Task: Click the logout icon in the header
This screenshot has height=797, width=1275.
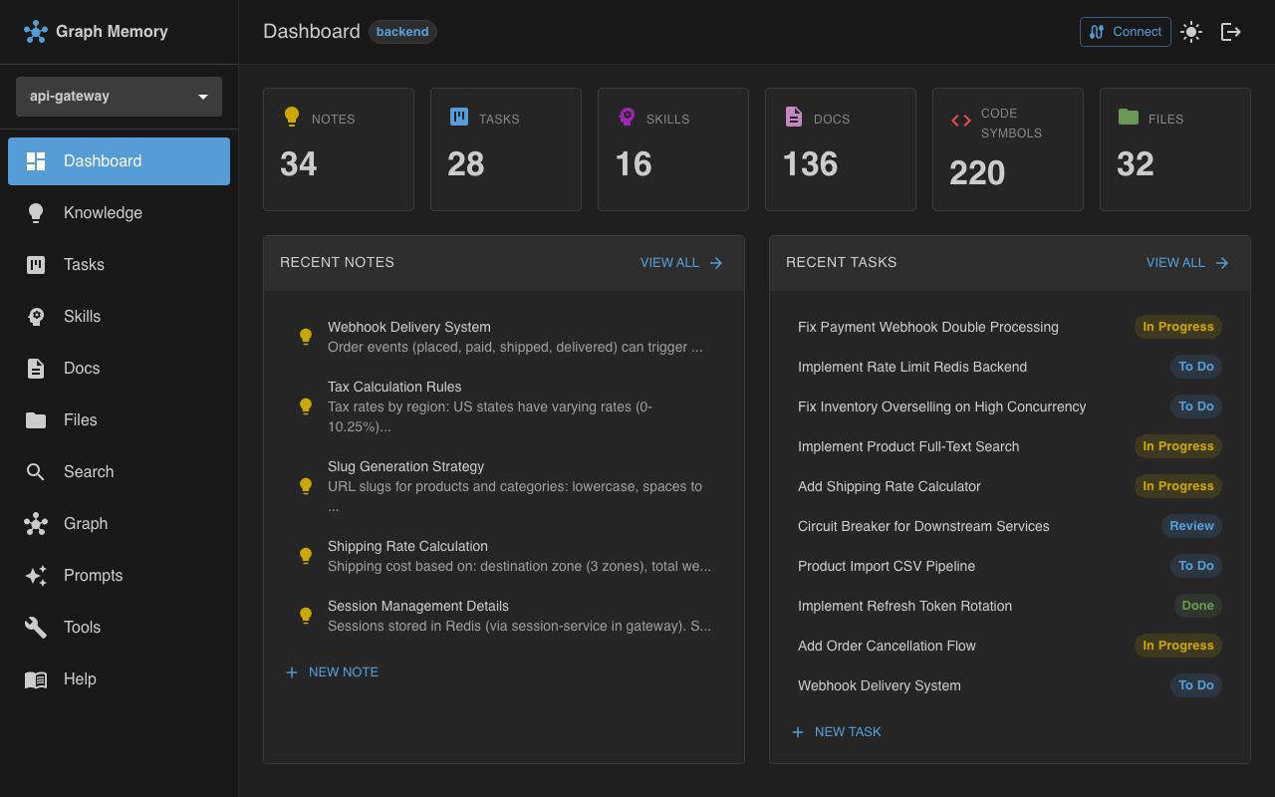Action: [x=1231, y=31]
